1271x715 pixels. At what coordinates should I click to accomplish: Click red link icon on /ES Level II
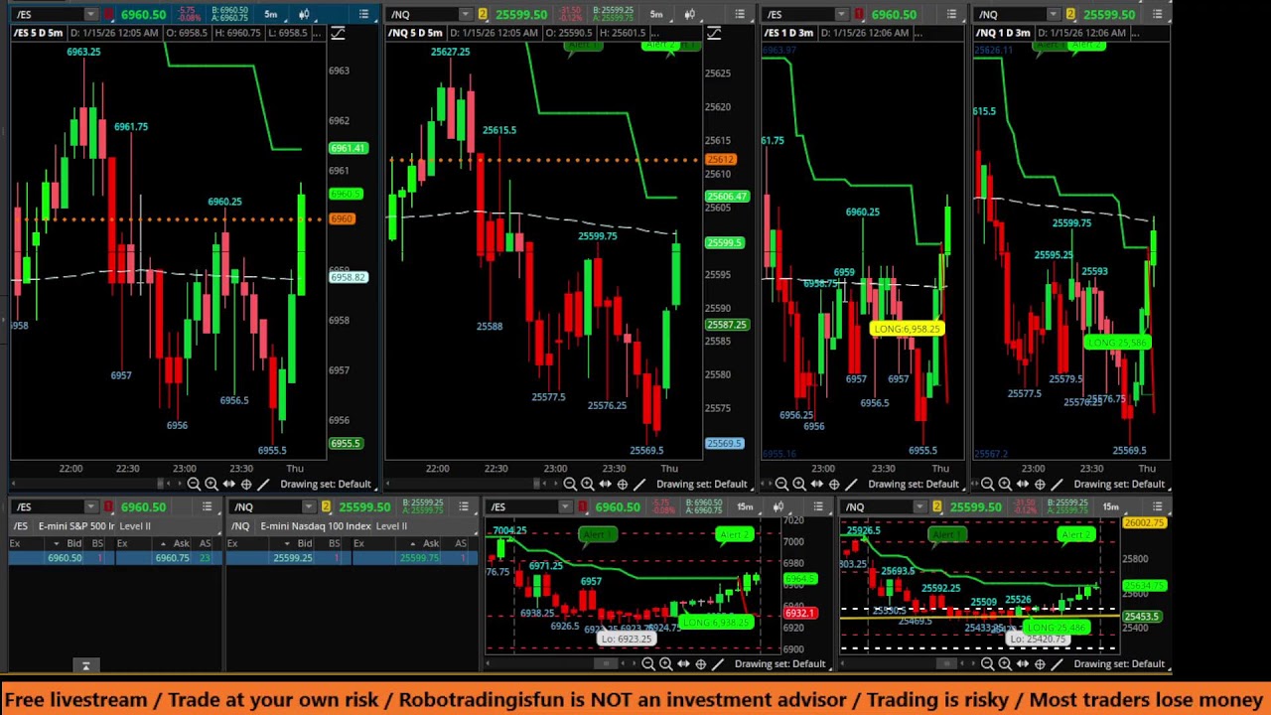point(108,506)
